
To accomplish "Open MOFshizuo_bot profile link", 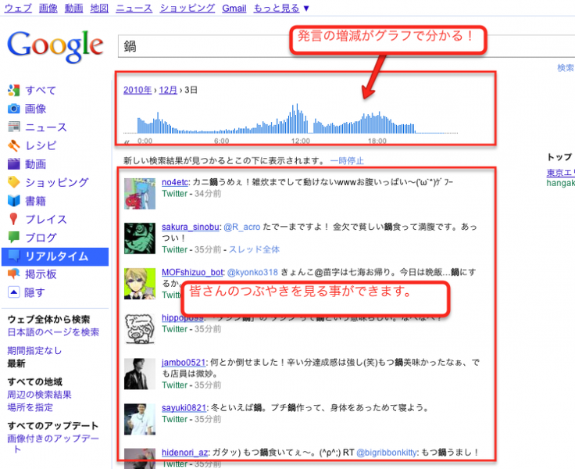I will [192, 272].
